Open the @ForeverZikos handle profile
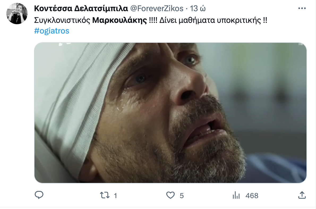Screen dimensions: 316x209 [x=157, y=9]
